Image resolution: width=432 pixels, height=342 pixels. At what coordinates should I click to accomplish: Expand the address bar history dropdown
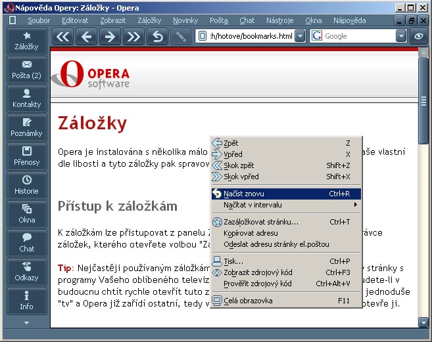pyautogui.click(x=300, y=36)
